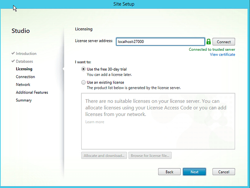Image resolution: width=250 pixels, height=188 pixels.
Task: Jump to the Summary step
Action: coord(24,100)
